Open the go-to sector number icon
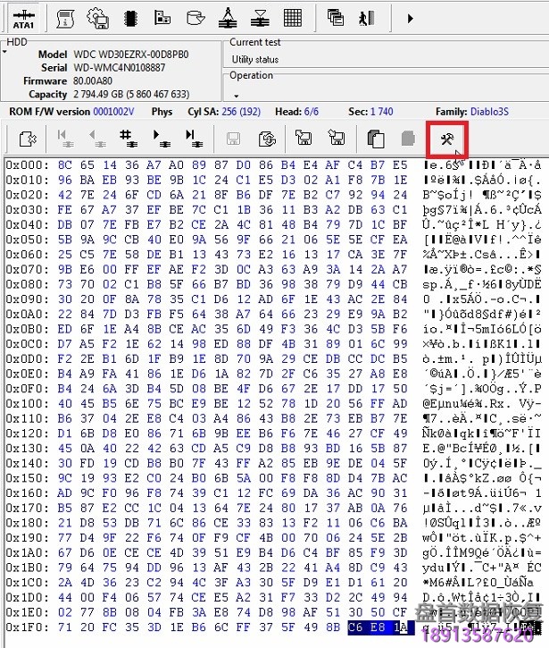 coord(129,139)
